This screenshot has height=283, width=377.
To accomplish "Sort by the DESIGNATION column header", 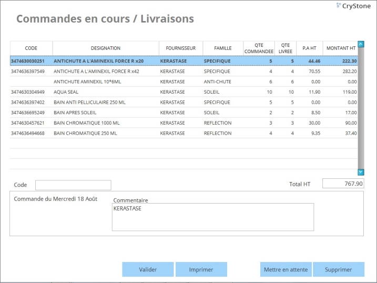I will (106, 48).
